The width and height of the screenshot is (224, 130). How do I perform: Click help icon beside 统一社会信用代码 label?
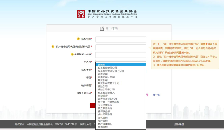click(x=53, y=47)
